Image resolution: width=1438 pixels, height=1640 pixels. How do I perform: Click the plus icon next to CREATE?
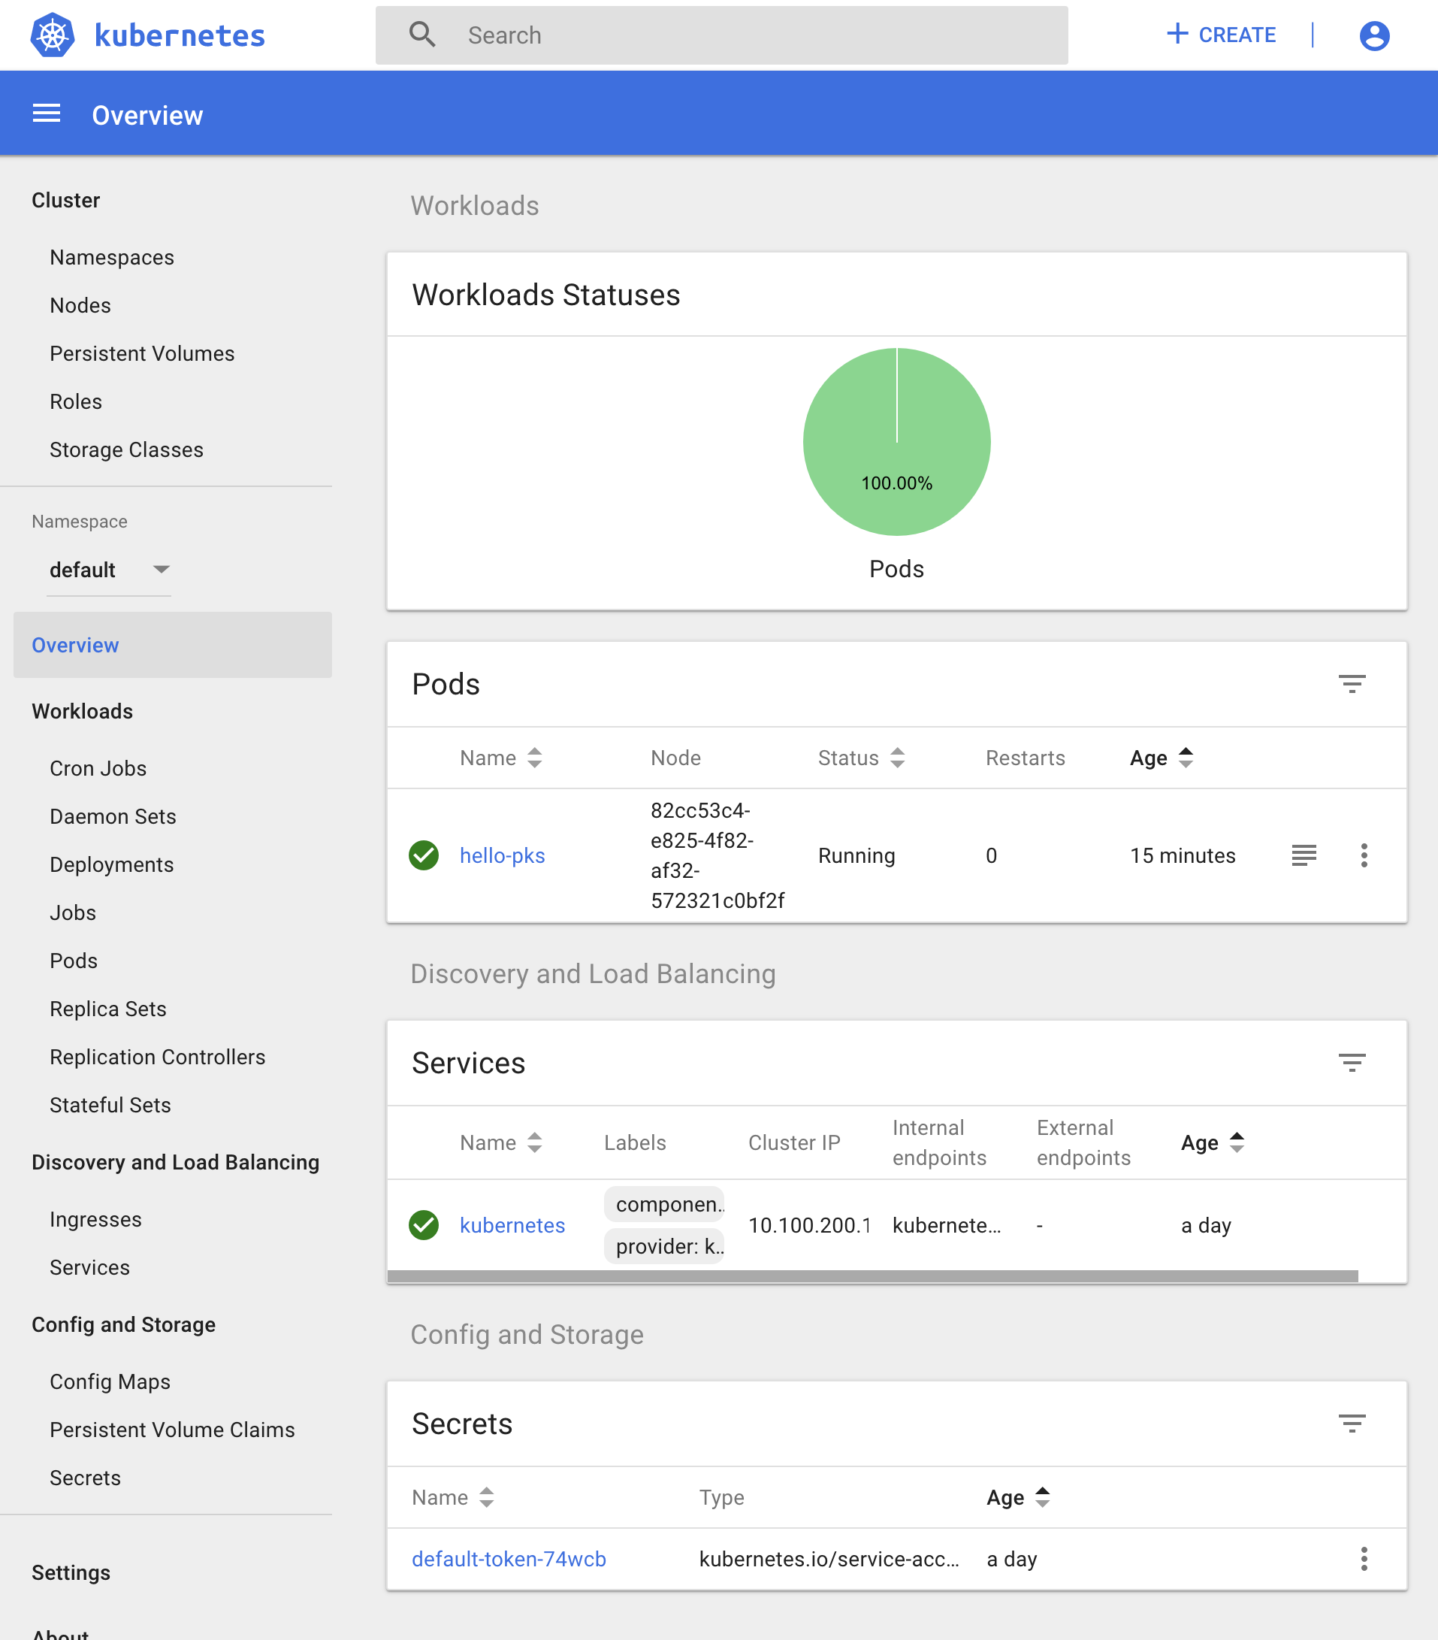tap(1177, 34)
